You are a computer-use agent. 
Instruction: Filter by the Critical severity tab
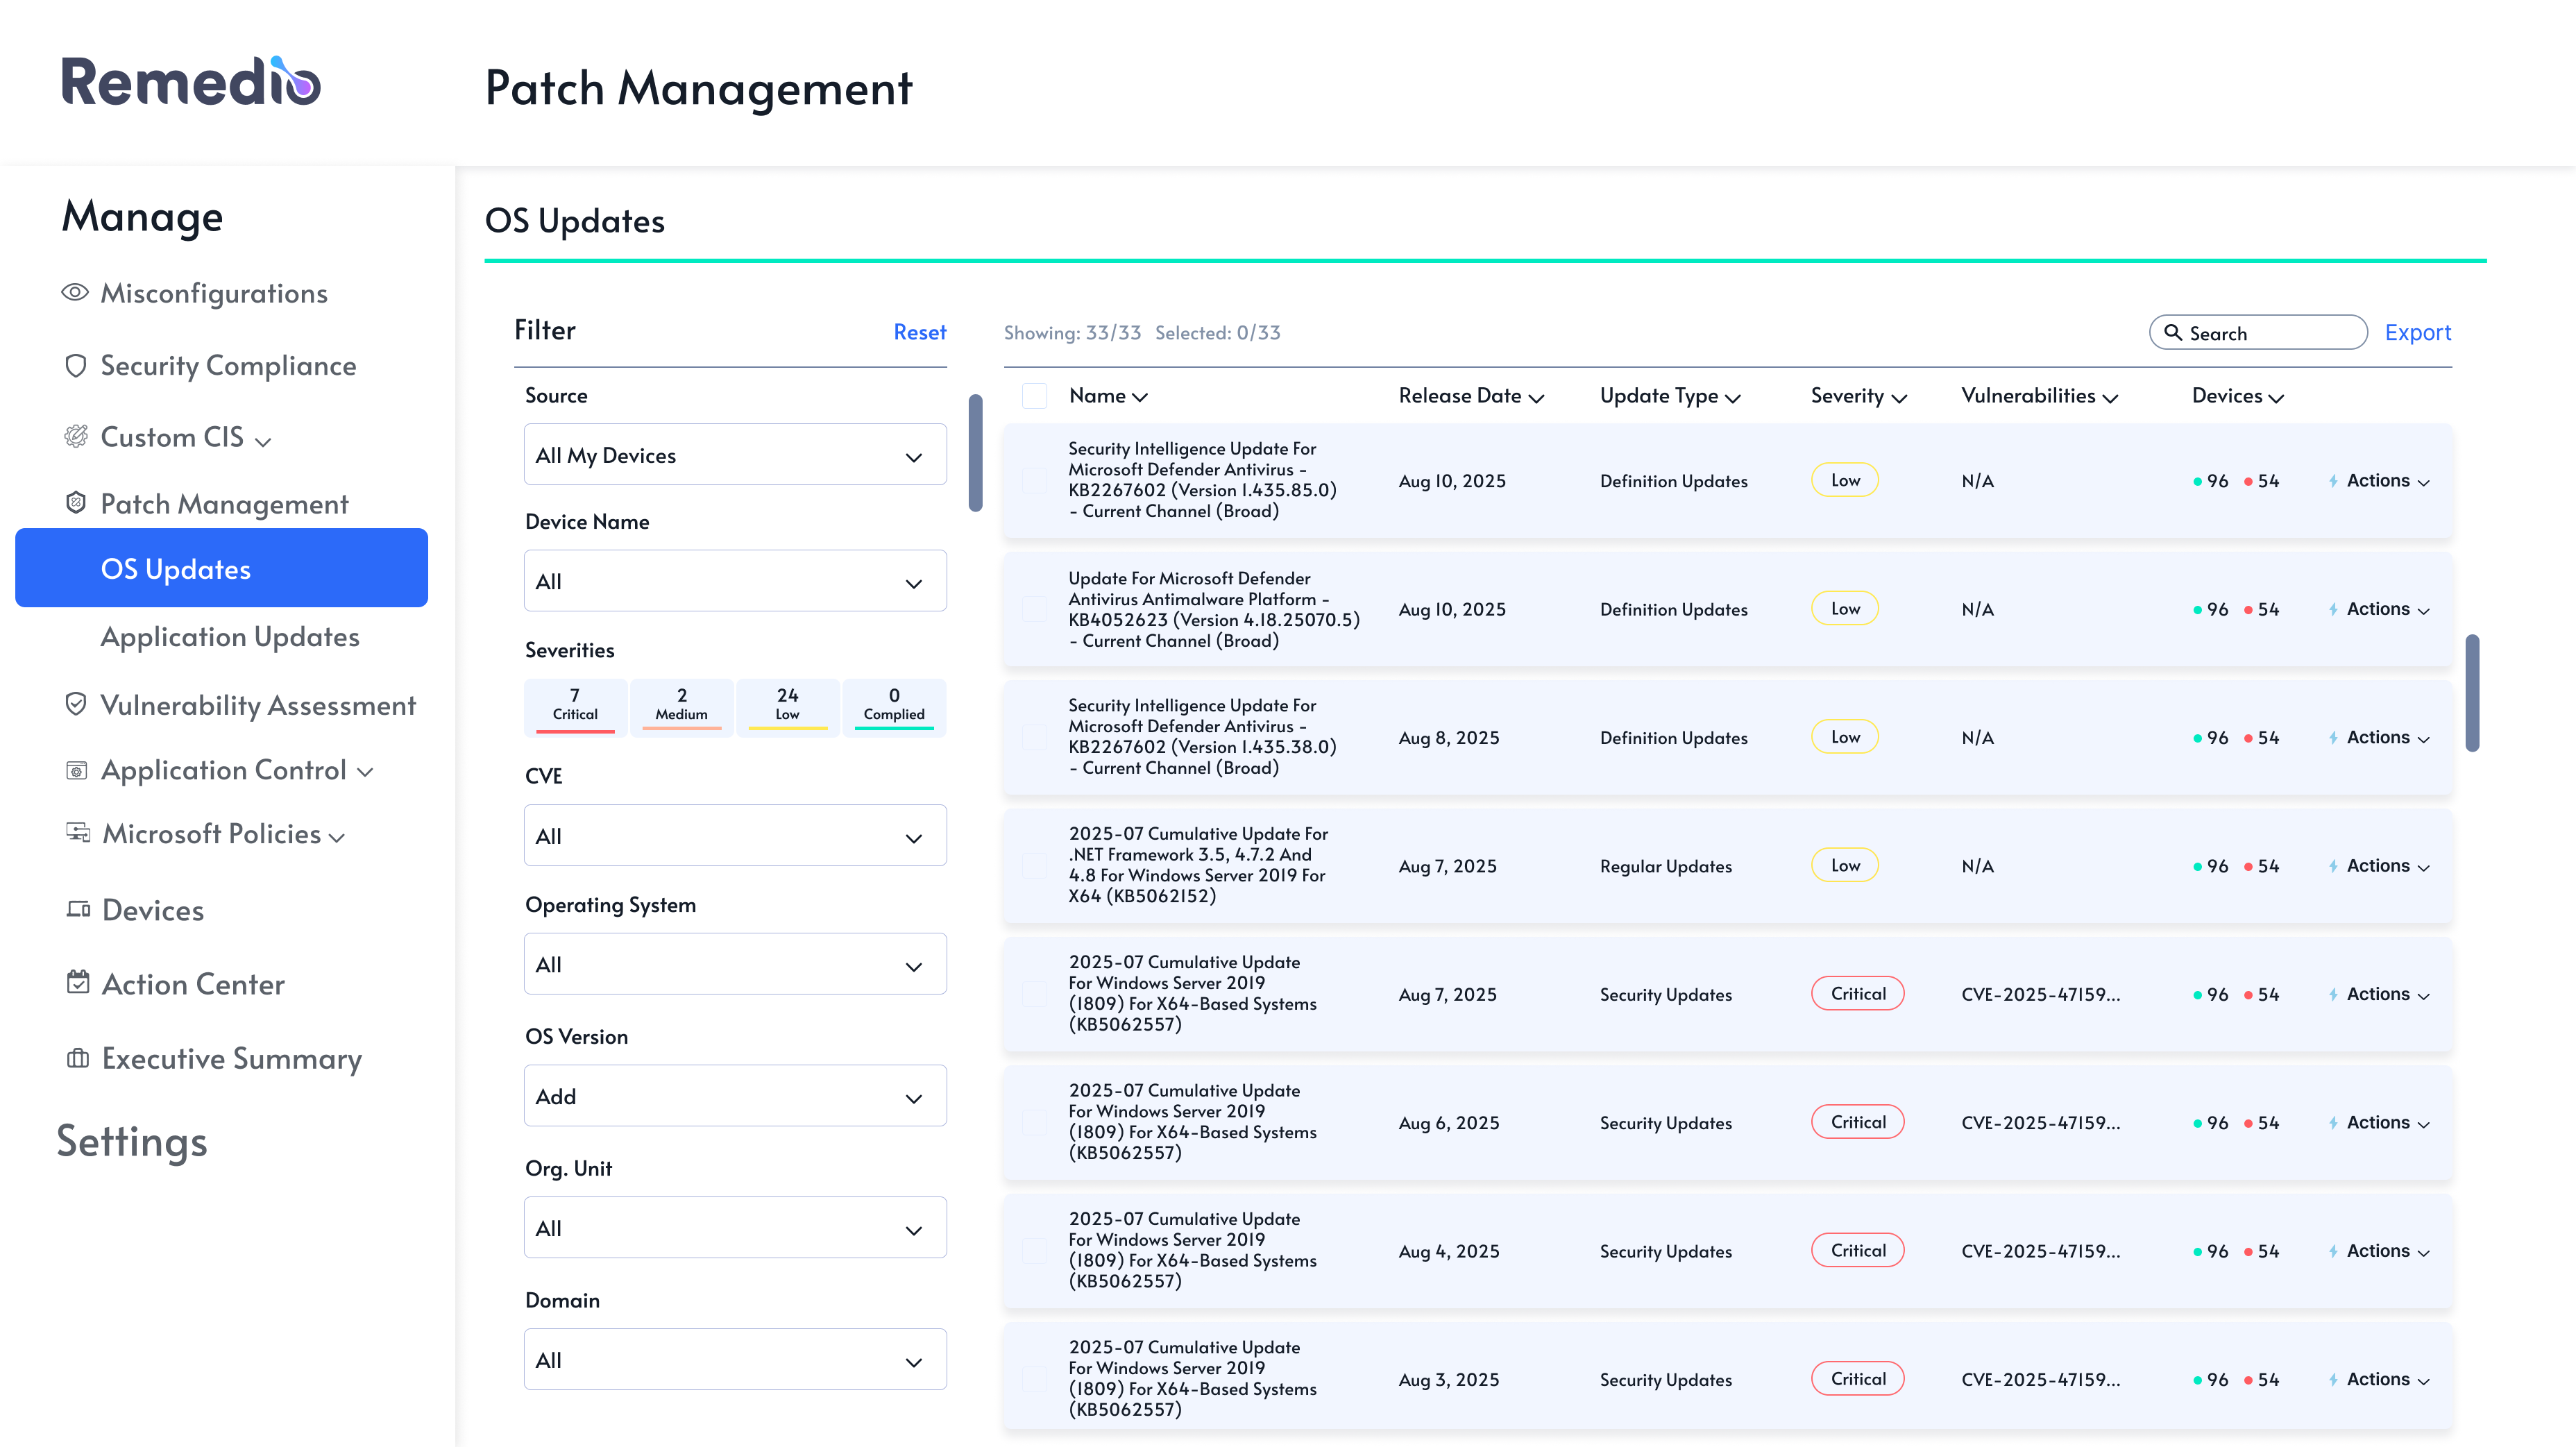pyautogui.click(x=575, y=705)
